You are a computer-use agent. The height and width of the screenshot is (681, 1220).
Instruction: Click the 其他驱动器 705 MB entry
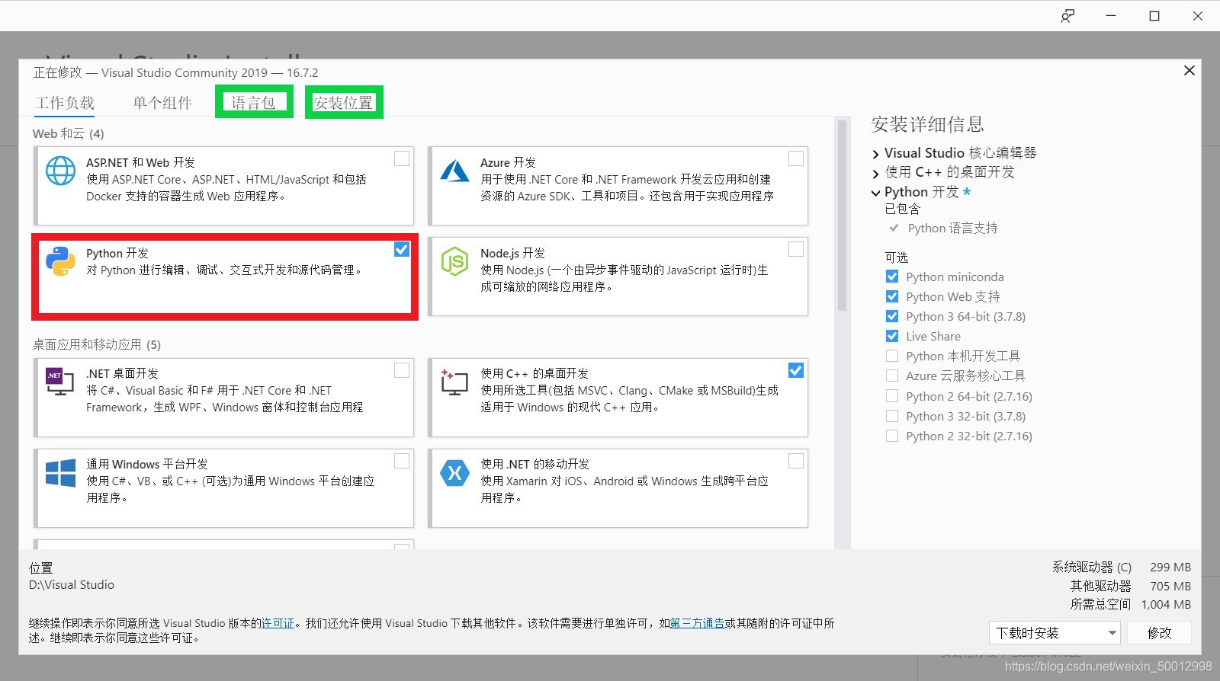(x=1130, y=586)
